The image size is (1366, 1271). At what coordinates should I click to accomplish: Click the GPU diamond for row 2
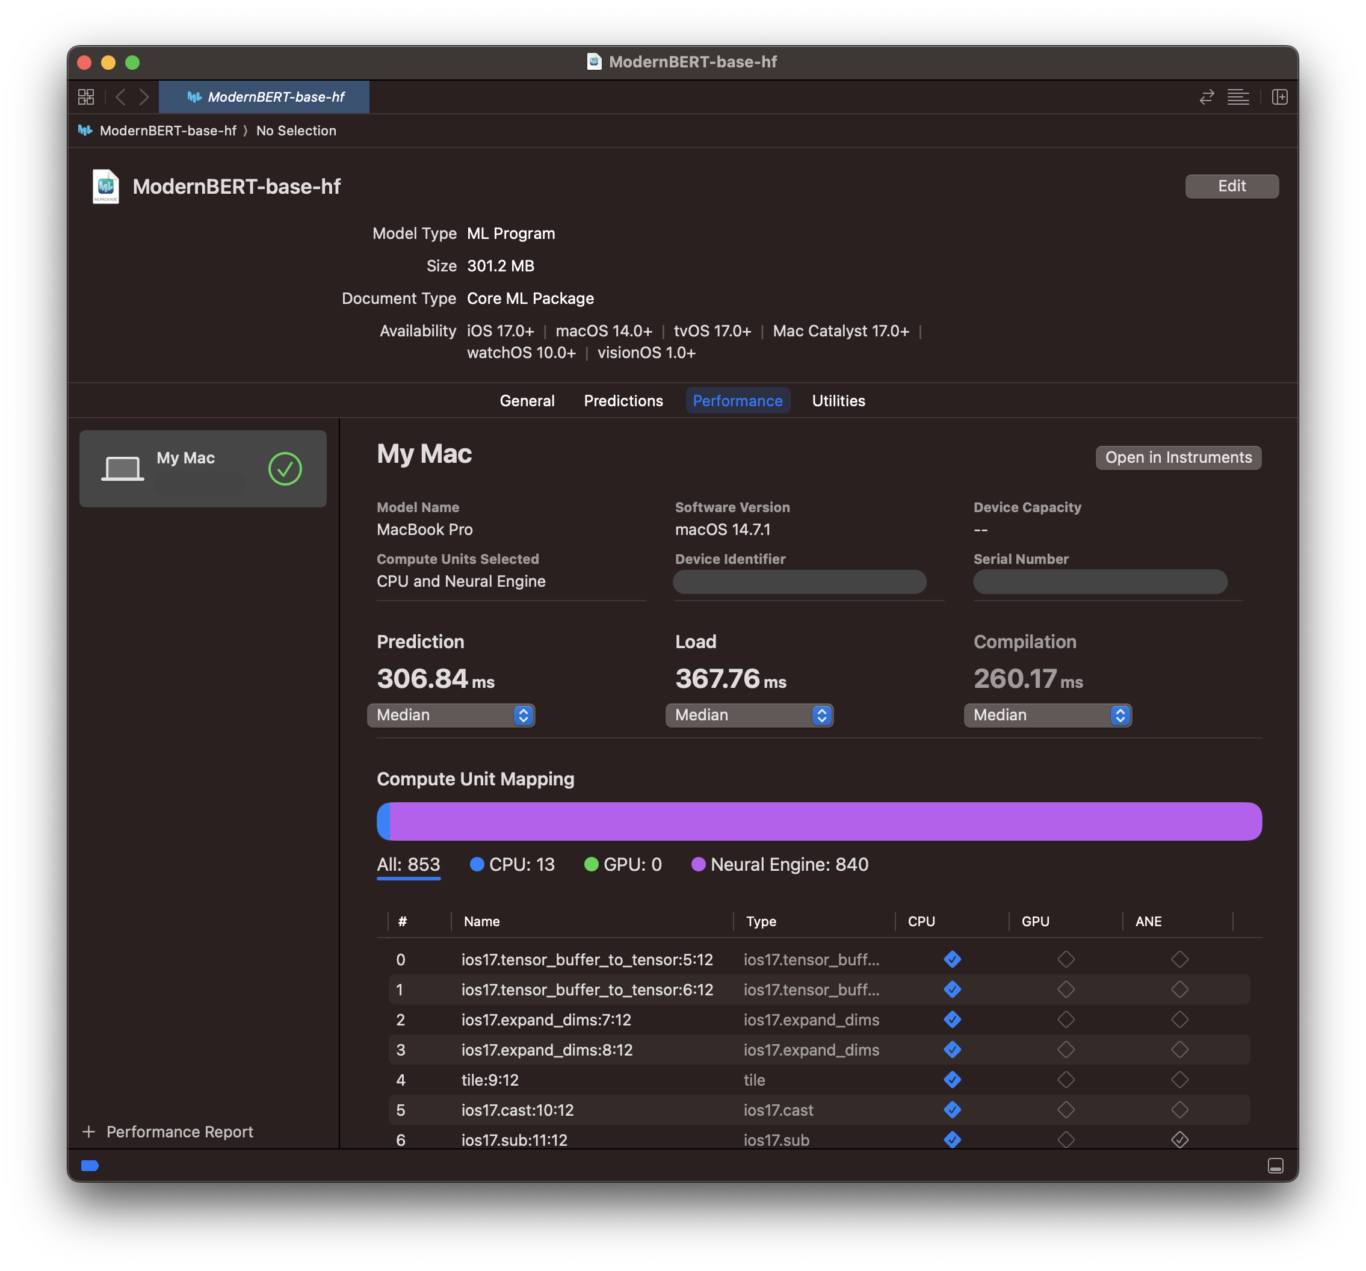(1066, 1019)
